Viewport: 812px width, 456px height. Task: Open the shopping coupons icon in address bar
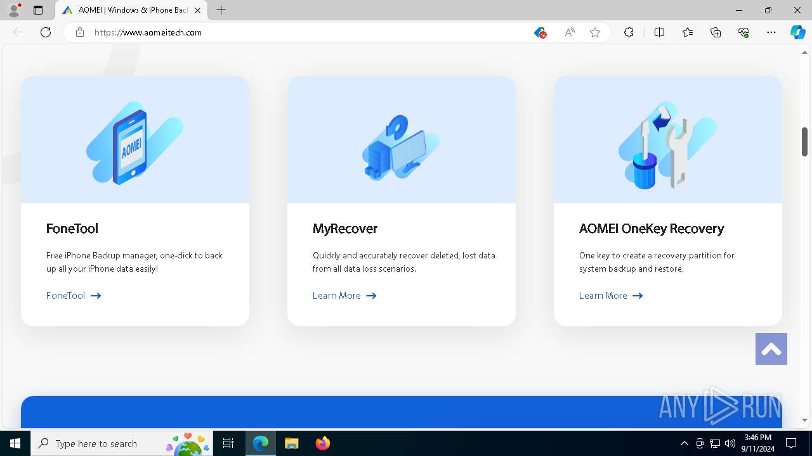point(540,32)
